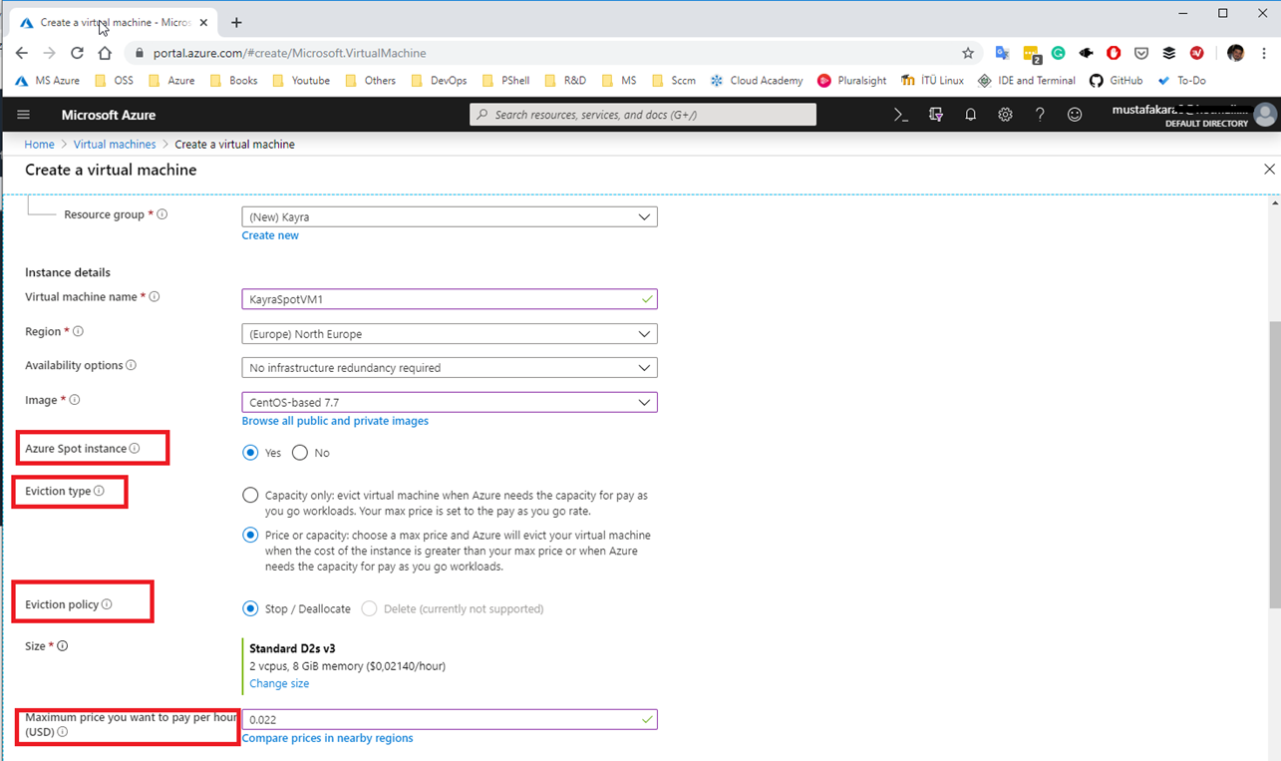
Task: Open the IDE and Terminal bookmark
Action: 1027,81
